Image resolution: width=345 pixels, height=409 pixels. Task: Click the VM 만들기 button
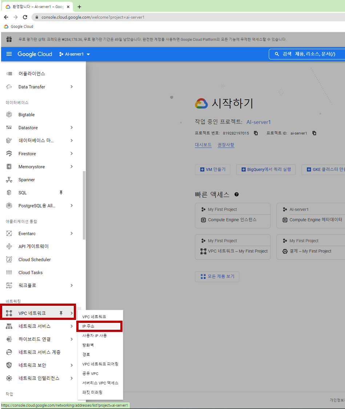pos(213,169)
